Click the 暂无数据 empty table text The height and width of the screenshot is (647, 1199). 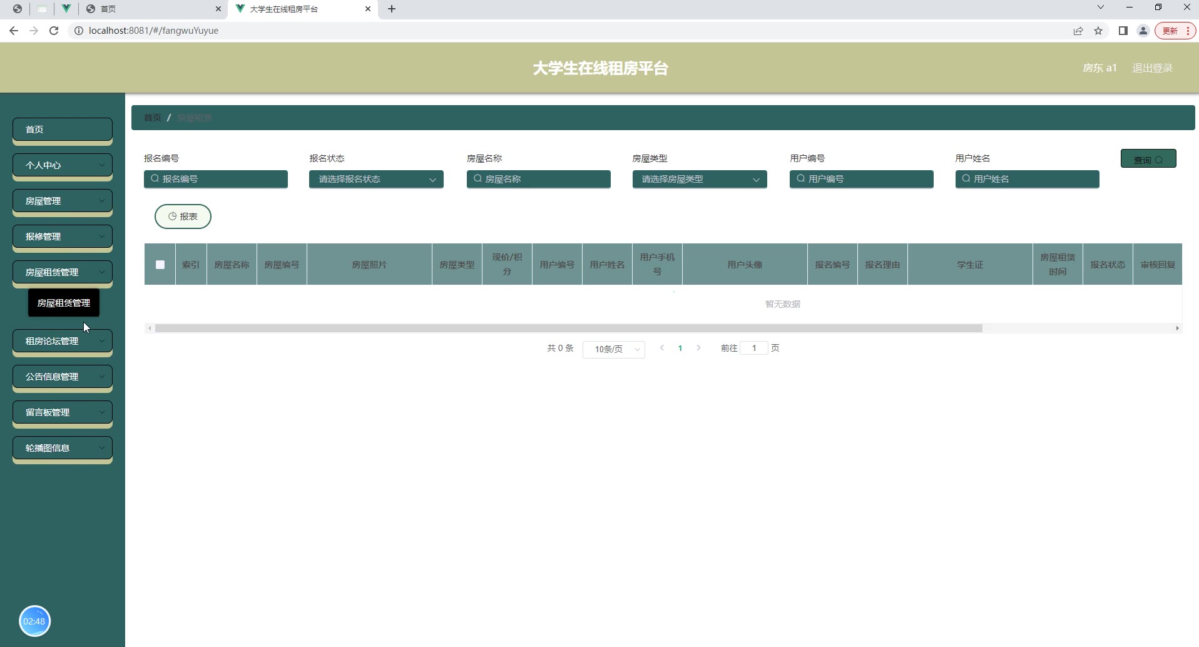point(783,304)
